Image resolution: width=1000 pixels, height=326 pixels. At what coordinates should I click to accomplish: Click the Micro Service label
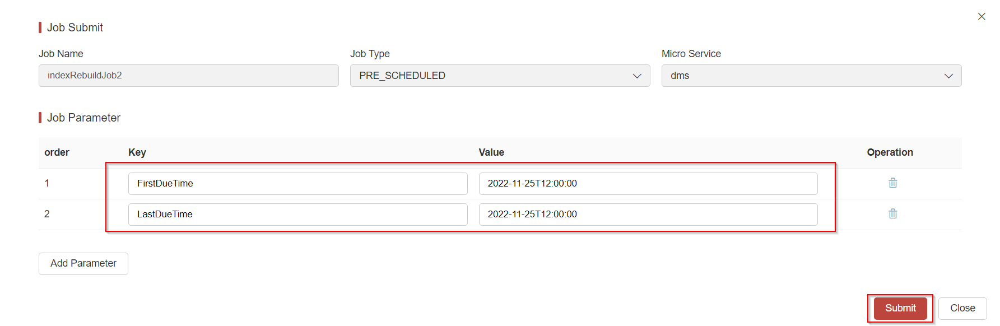click(x=691, y=54)
